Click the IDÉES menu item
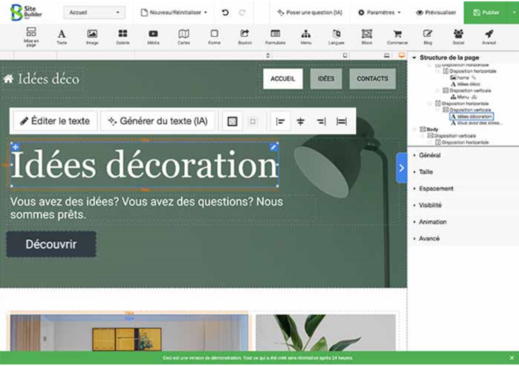The width and height of the screenshot is (519, 366). point(326,79)
